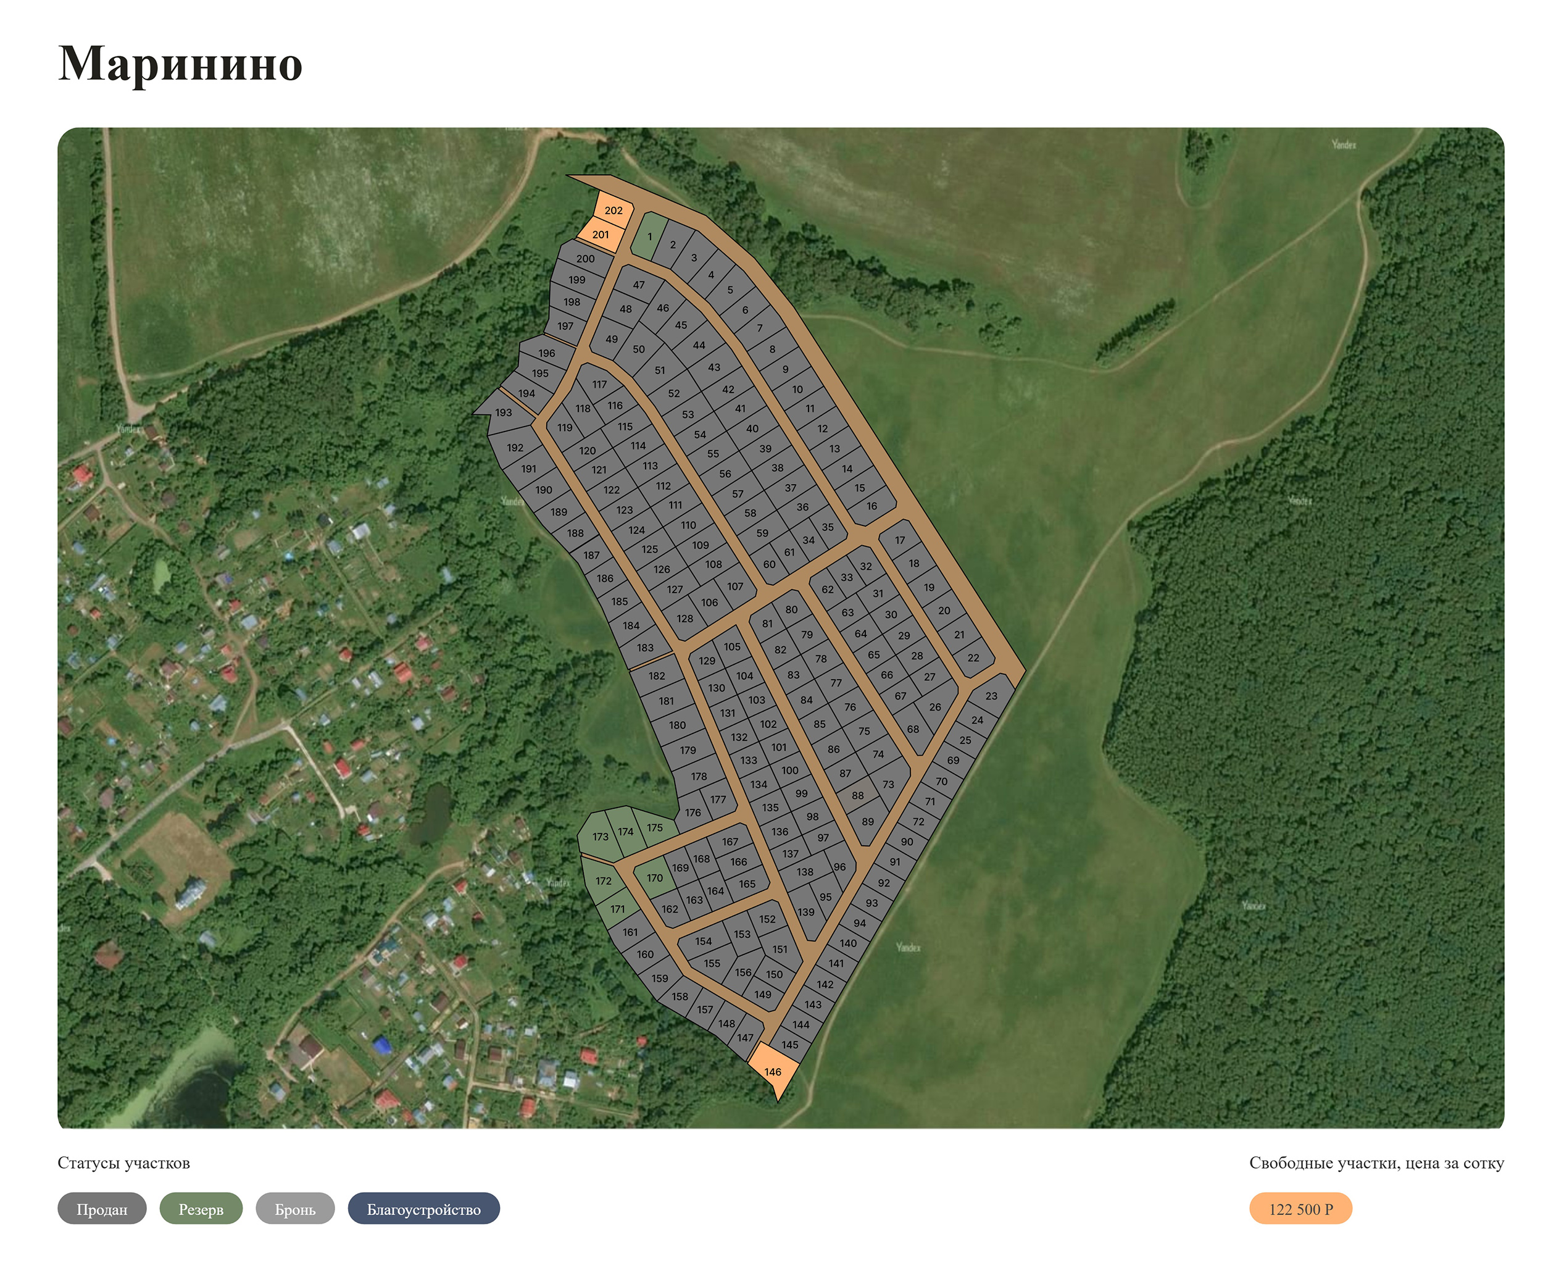Viewport: 1543px width, 1270px height.
Task: Click reserved plot 175
Action: coord(654,827)
